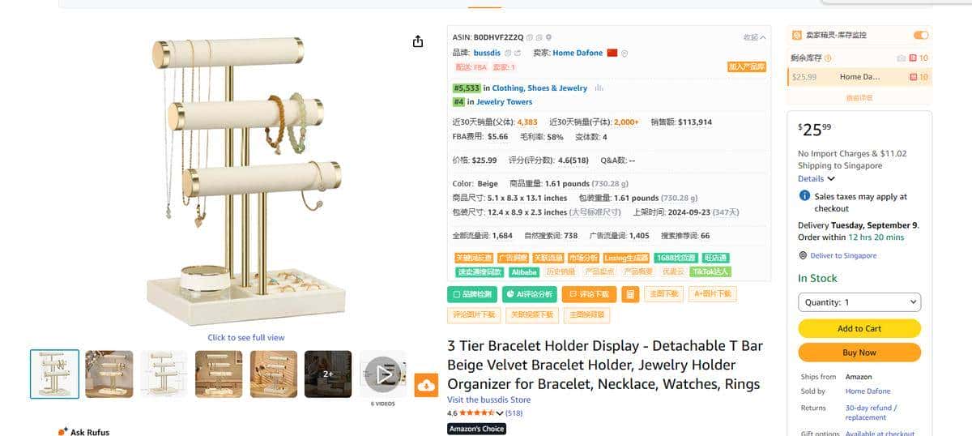
Task: Open Visit the bussdis Store link
Action: (x=488, y=400)
